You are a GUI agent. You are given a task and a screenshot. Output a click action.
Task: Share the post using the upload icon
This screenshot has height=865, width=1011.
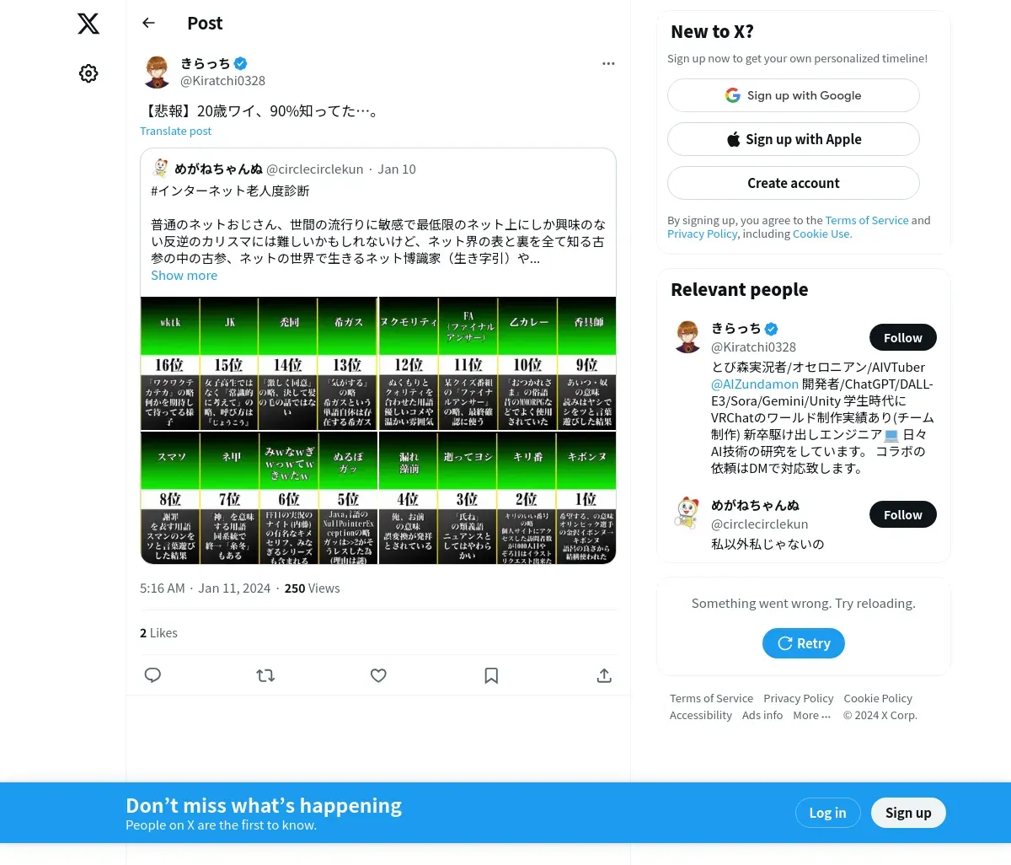pos(604,675)
